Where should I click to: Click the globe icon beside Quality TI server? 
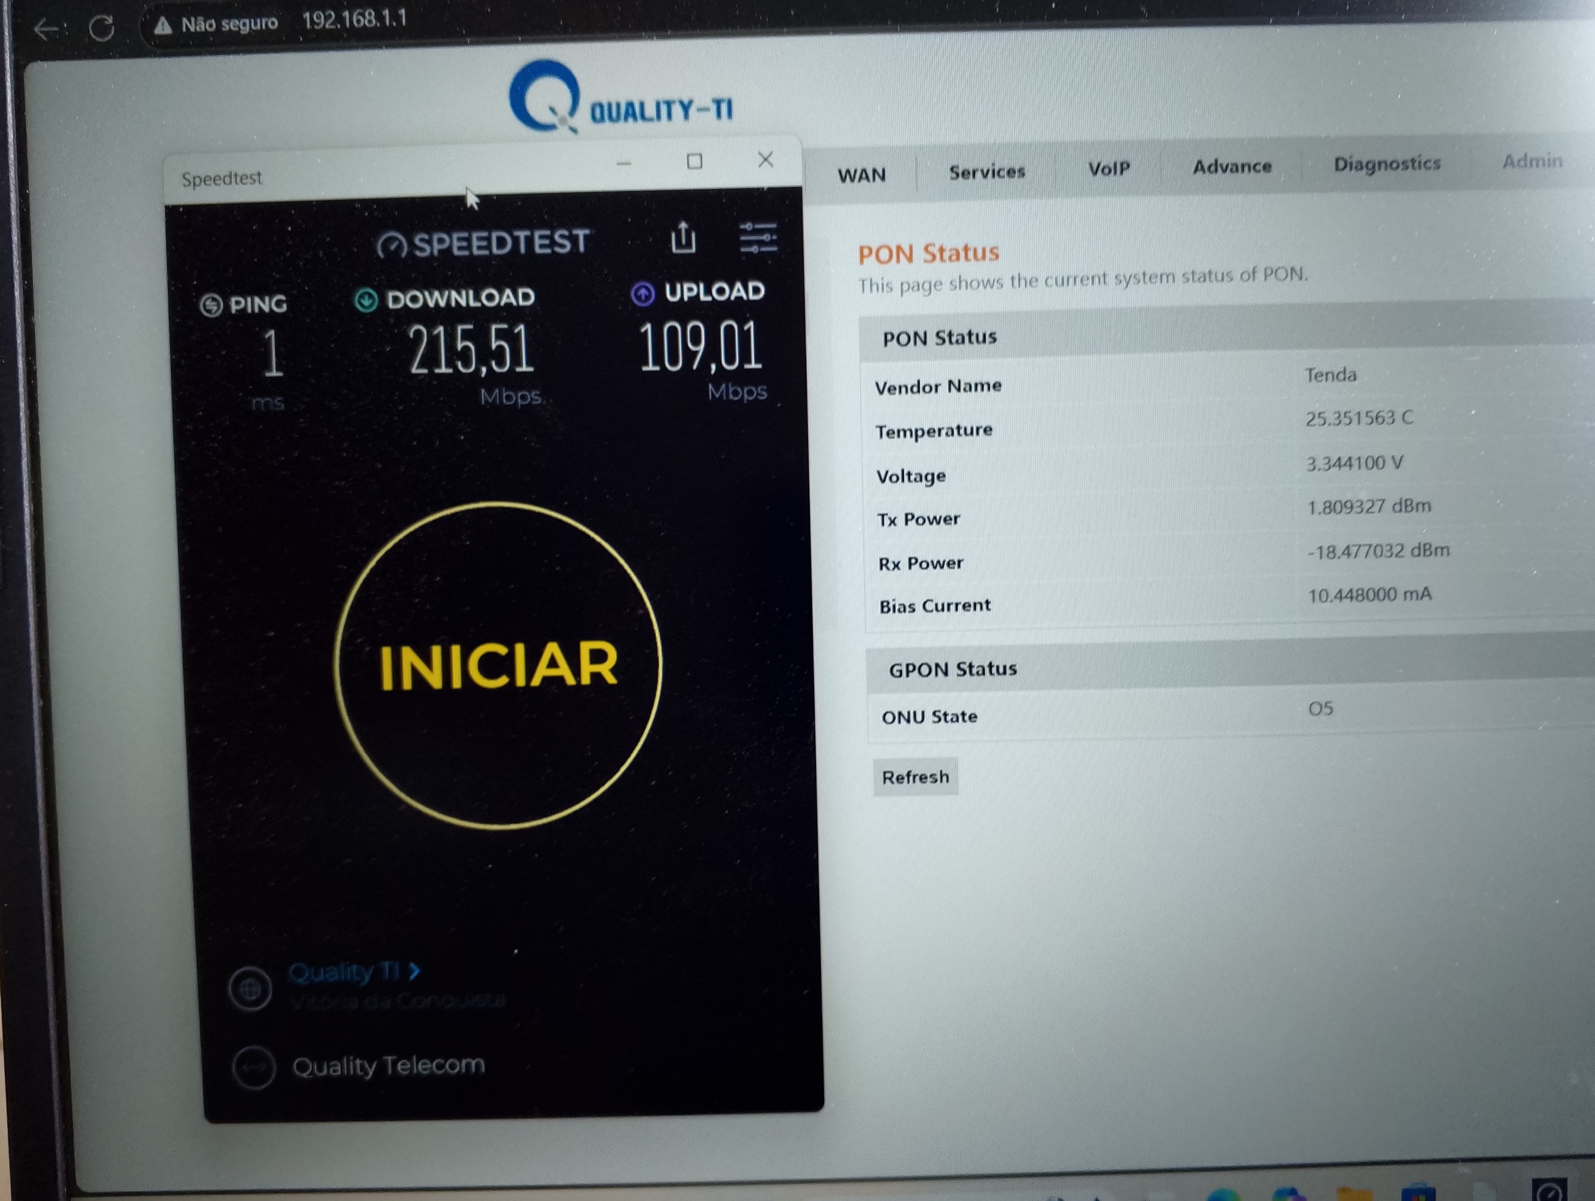(250, 989)
